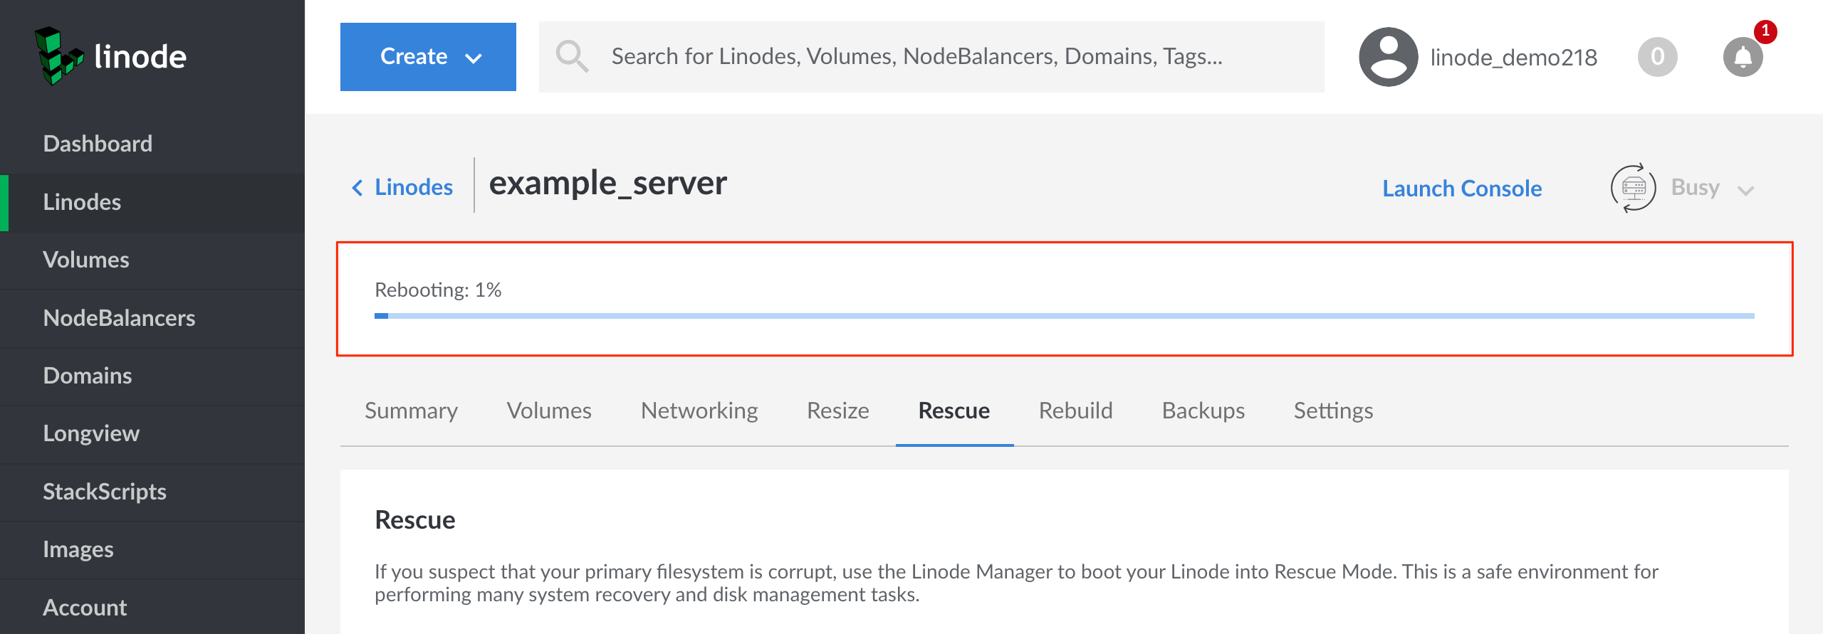Switch to the Rebuild tab
1823x634 pixels.
[x=1075, y=411]
